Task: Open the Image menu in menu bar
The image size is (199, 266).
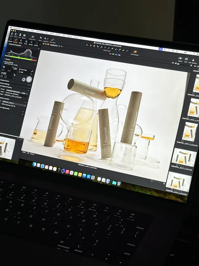Action: tap(32, 31)
